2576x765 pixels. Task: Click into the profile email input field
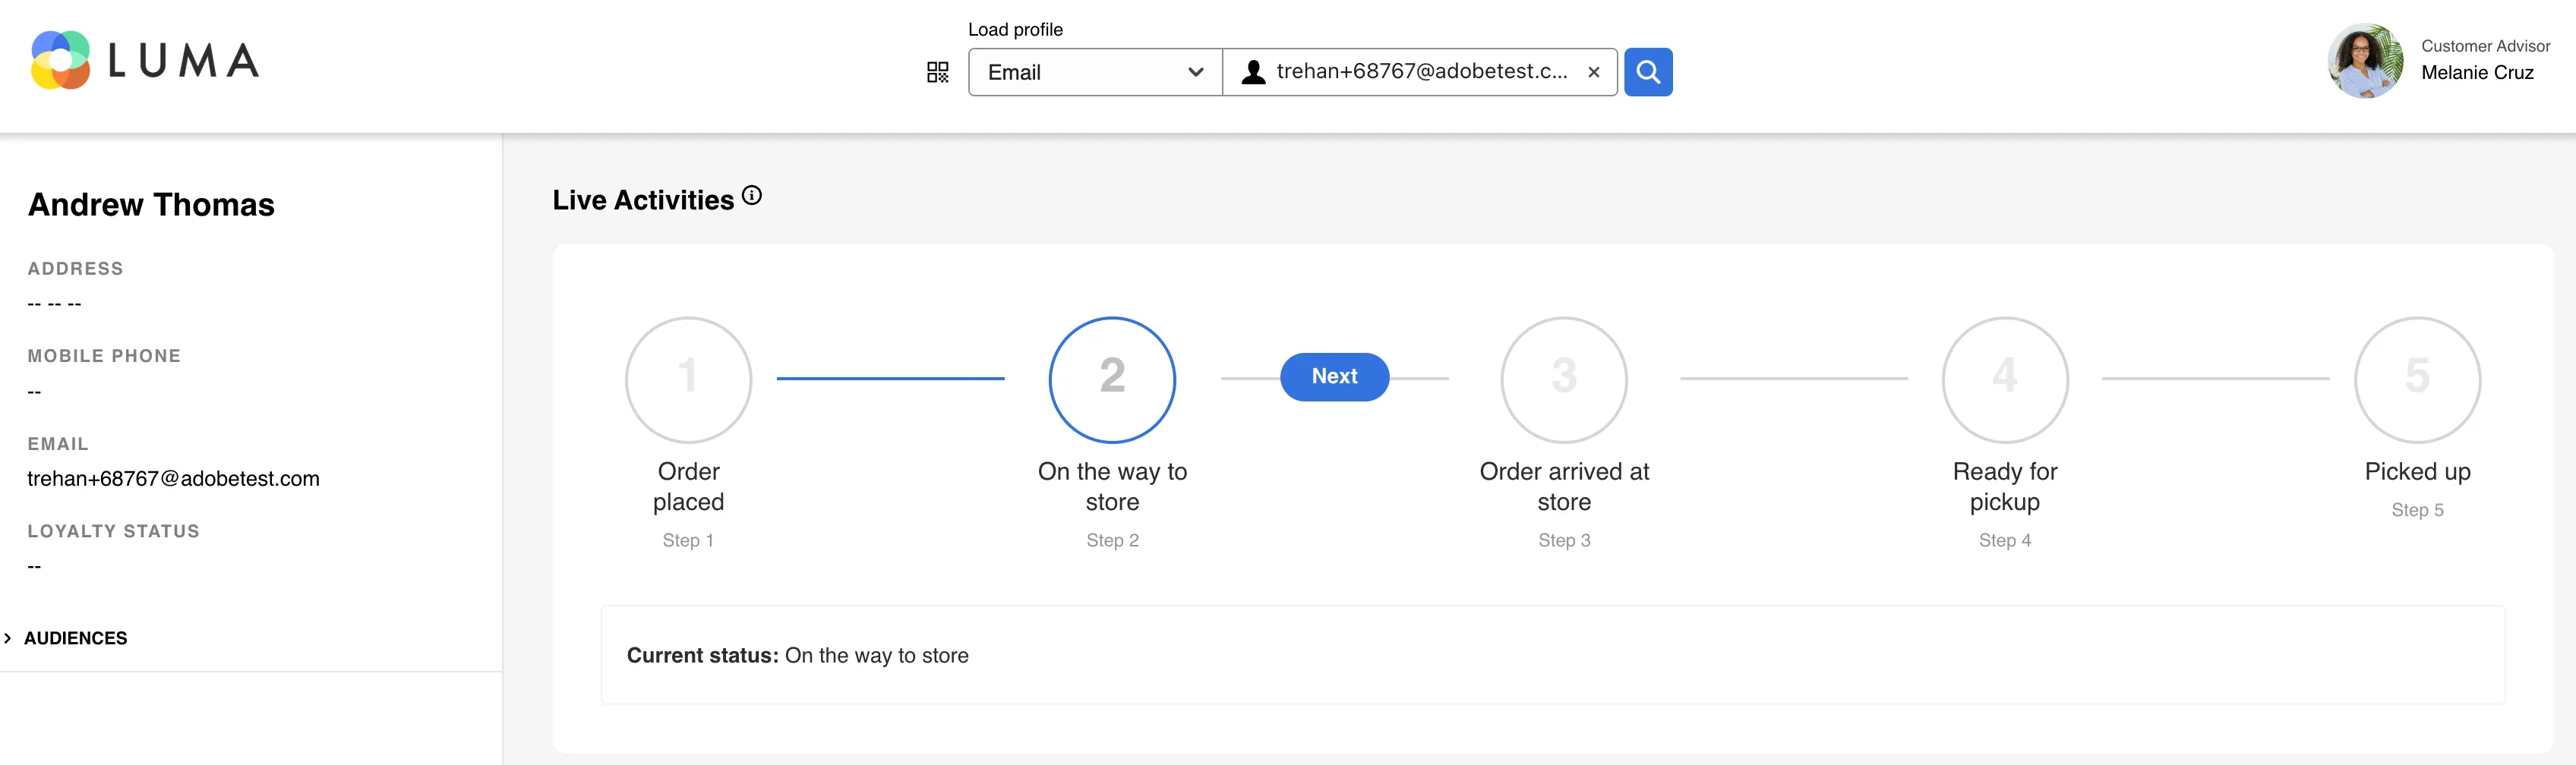pyautogui.click(x=1422, y=72)
